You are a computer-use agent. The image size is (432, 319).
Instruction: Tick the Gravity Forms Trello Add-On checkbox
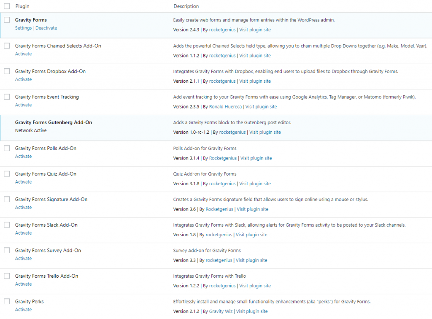coord(7,276)
